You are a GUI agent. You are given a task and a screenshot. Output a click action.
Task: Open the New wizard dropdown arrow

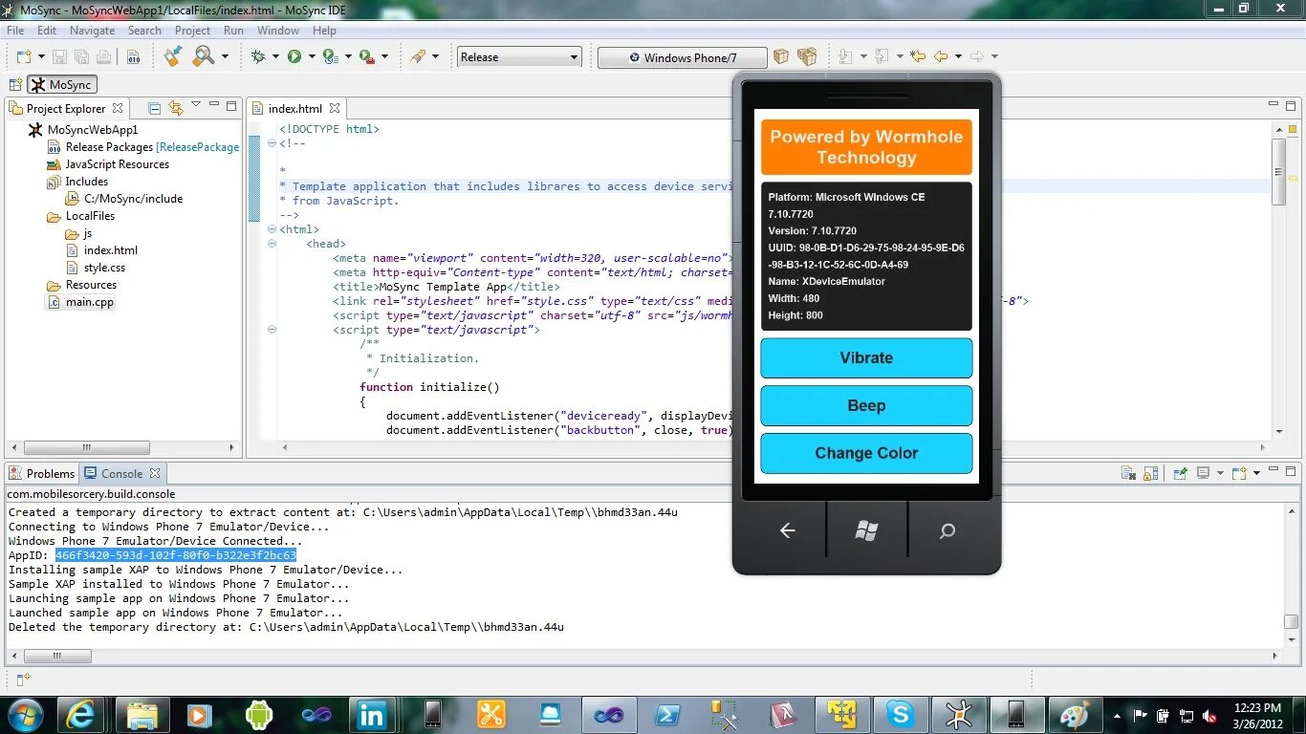39,57
